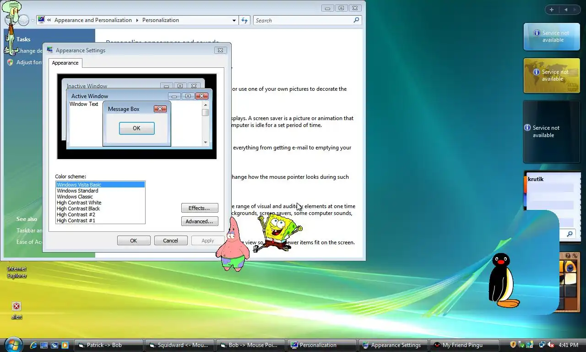Switch to Patrick -> Bob taskbar window
The image size is (586, 352).
(x=109, y=345)
